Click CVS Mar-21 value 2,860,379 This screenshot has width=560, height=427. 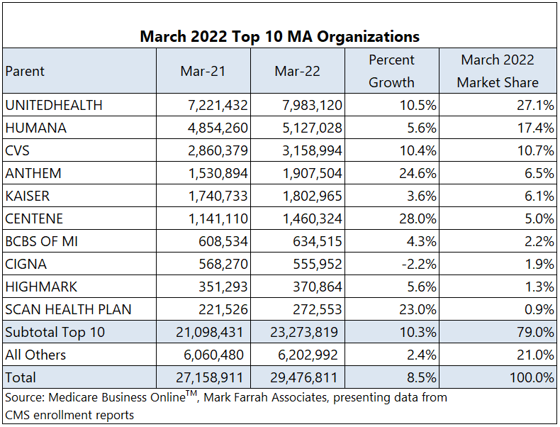(218, 150)
